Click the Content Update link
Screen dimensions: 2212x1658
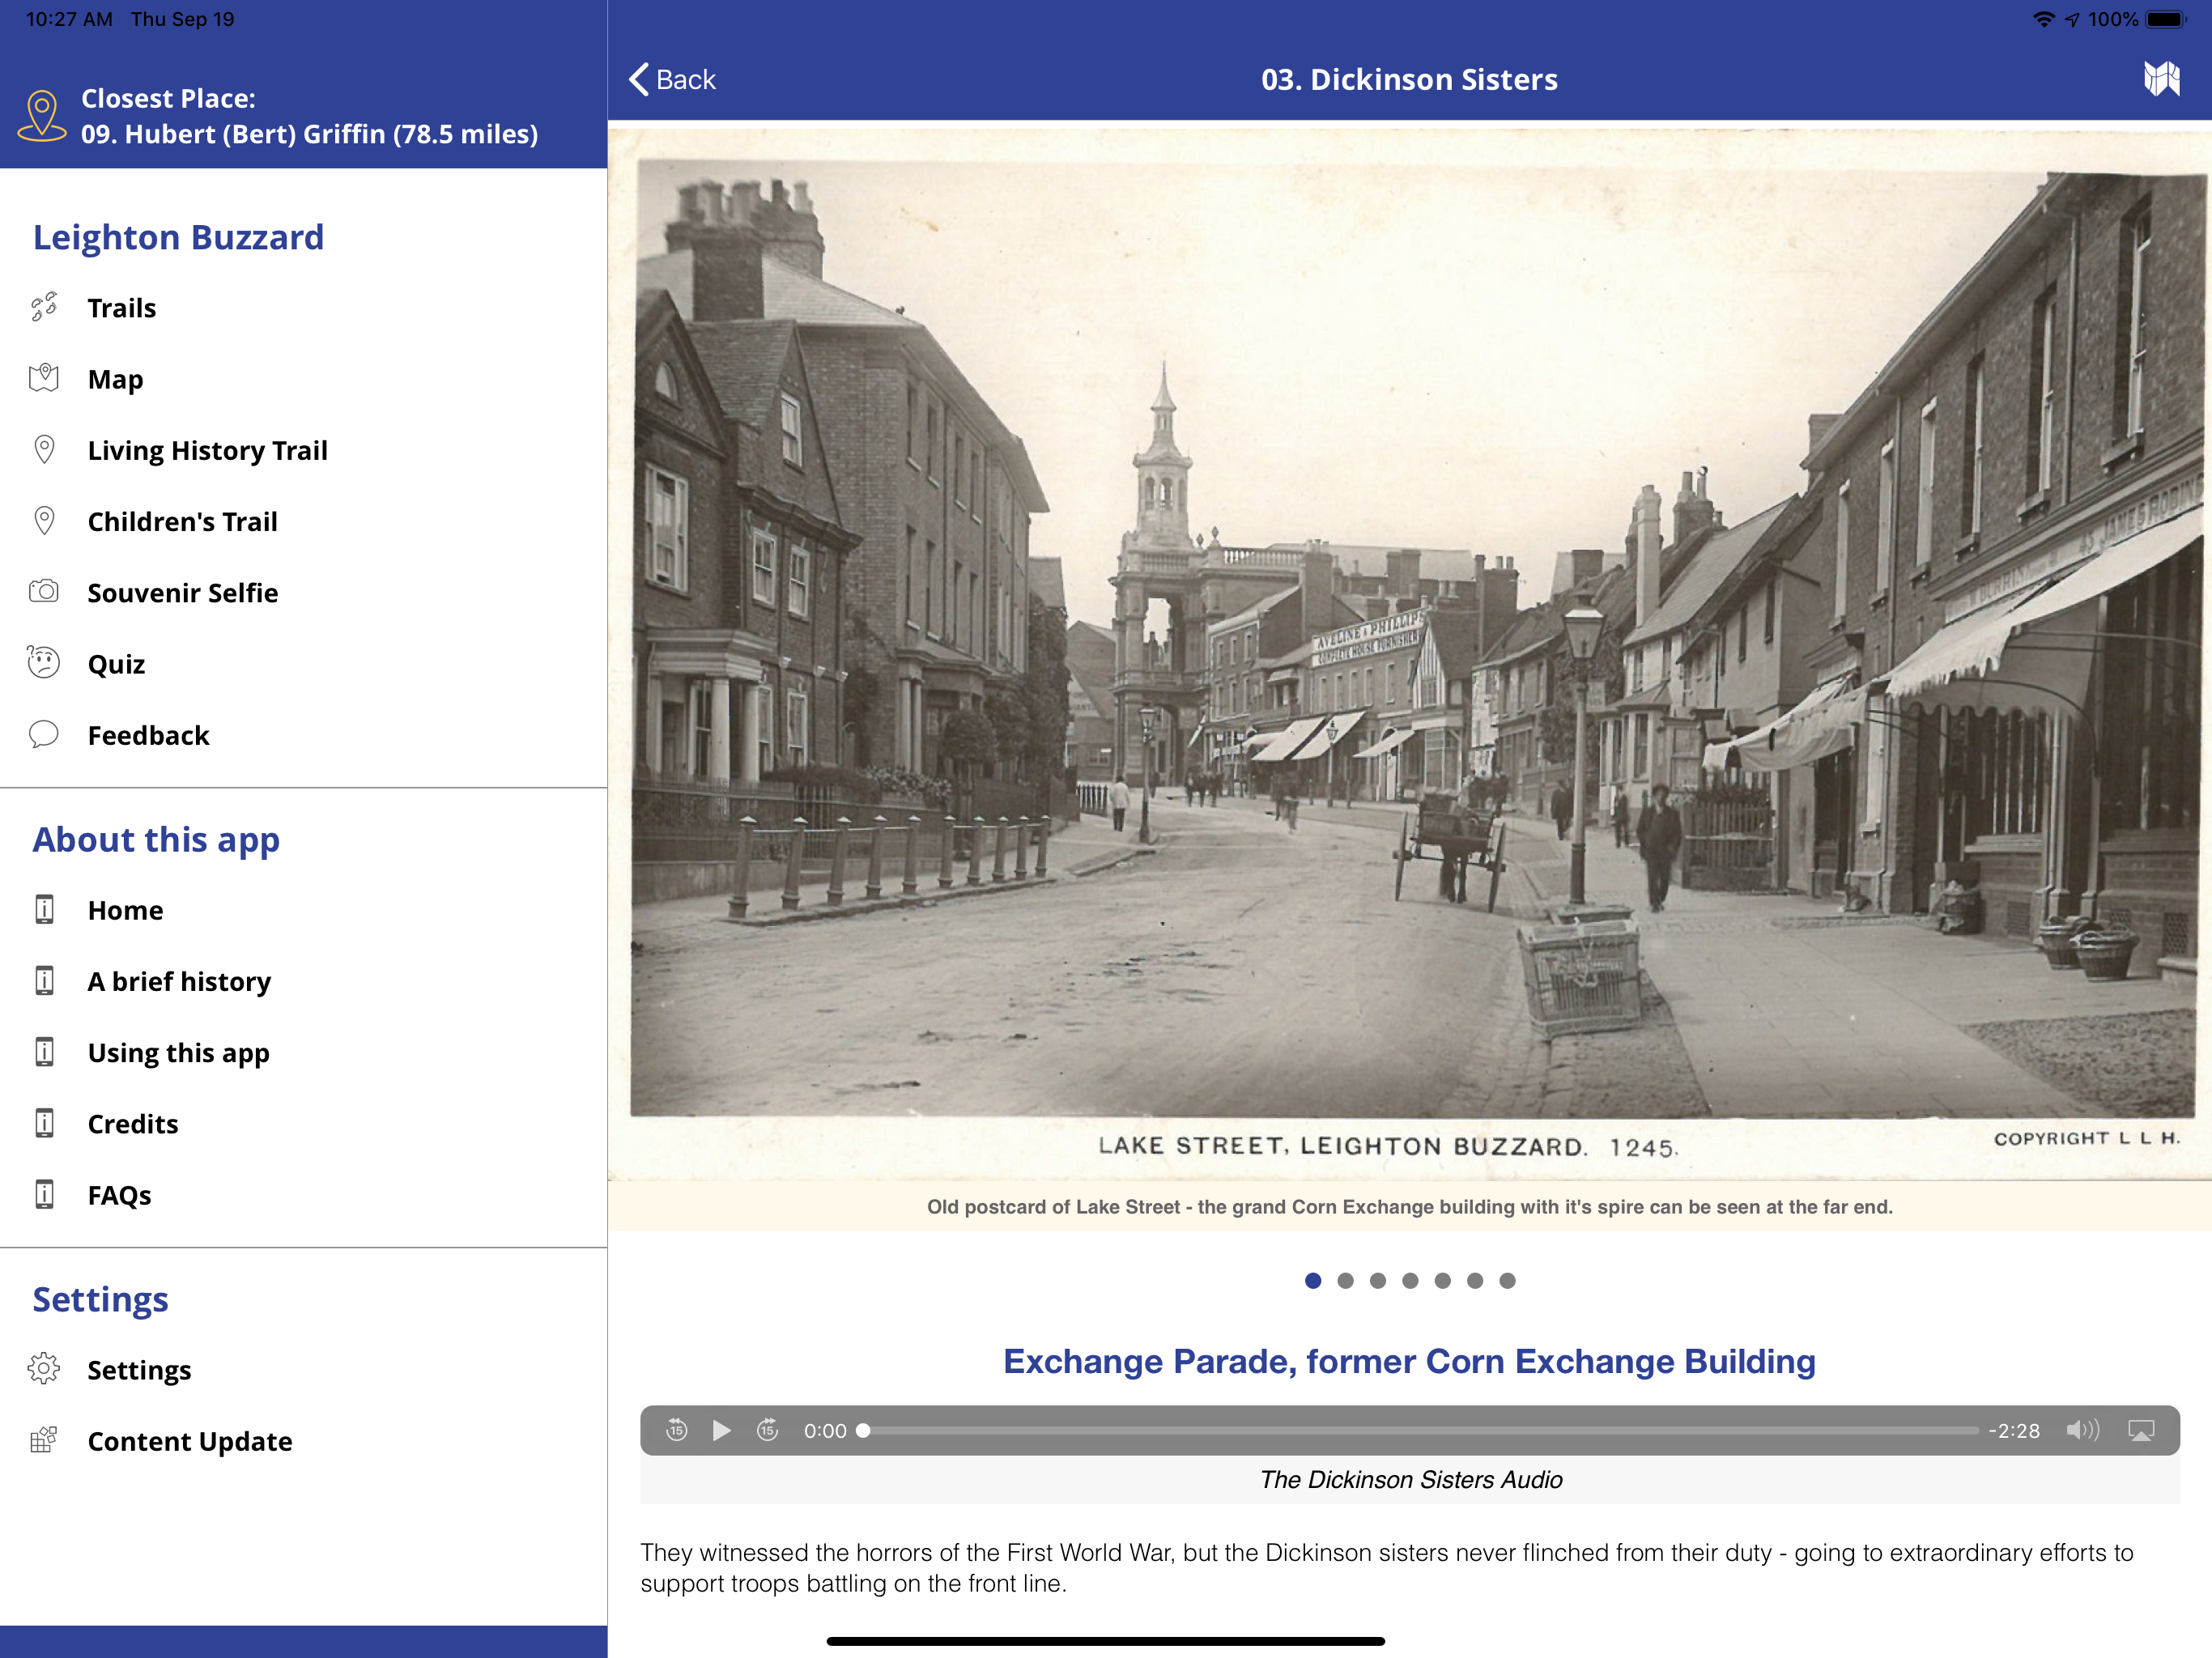tap(189, 1441)
